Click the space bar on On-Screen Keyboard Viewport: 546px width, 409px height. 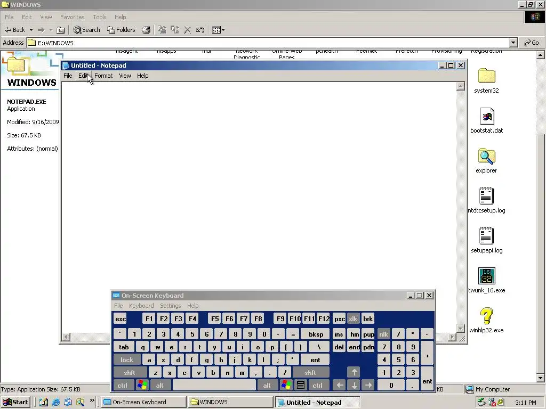pyautogui.click(x=214, y=385)
